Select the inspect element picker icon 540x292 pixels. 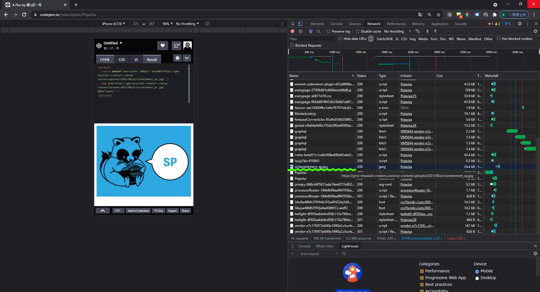click(x=292, y=24)
